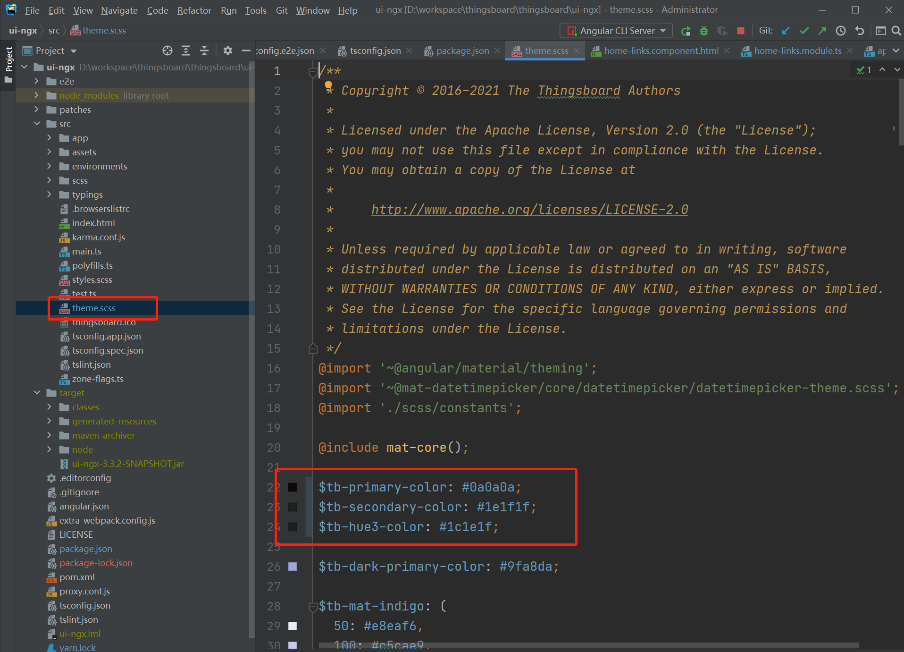The width and height of the screenshot is (904, 652).
Task: Click src breadcrumb in navigation bar
Action: [x=54, y=31]
